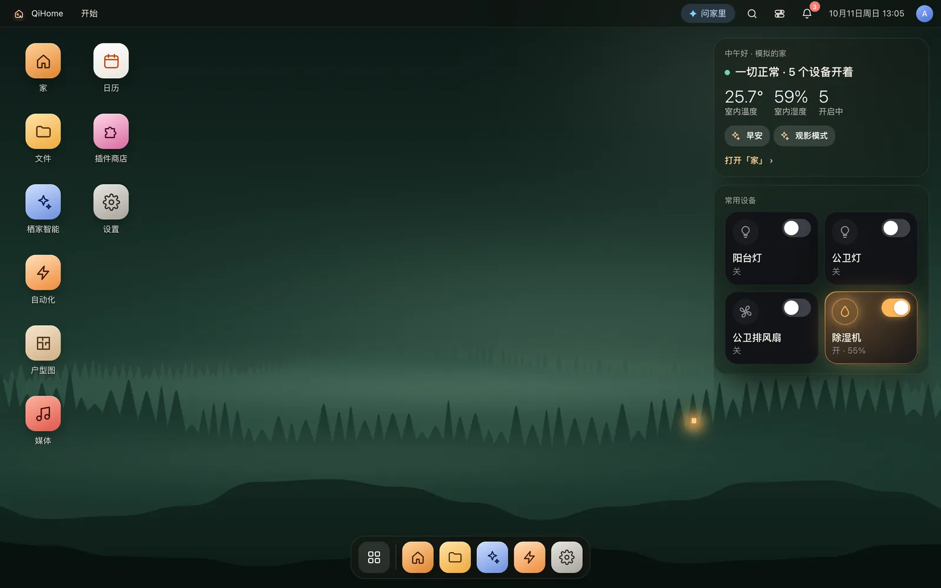Open the app grid launcher in dock

click(x=374, y=557)
